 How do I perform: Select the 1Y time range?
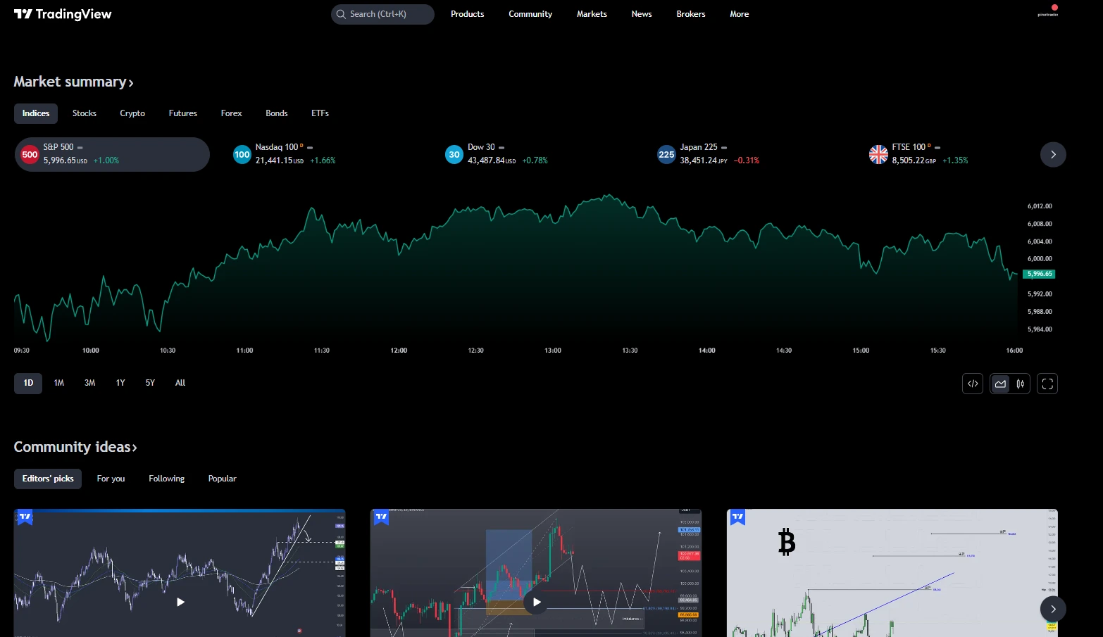click(x=120, y=383)
